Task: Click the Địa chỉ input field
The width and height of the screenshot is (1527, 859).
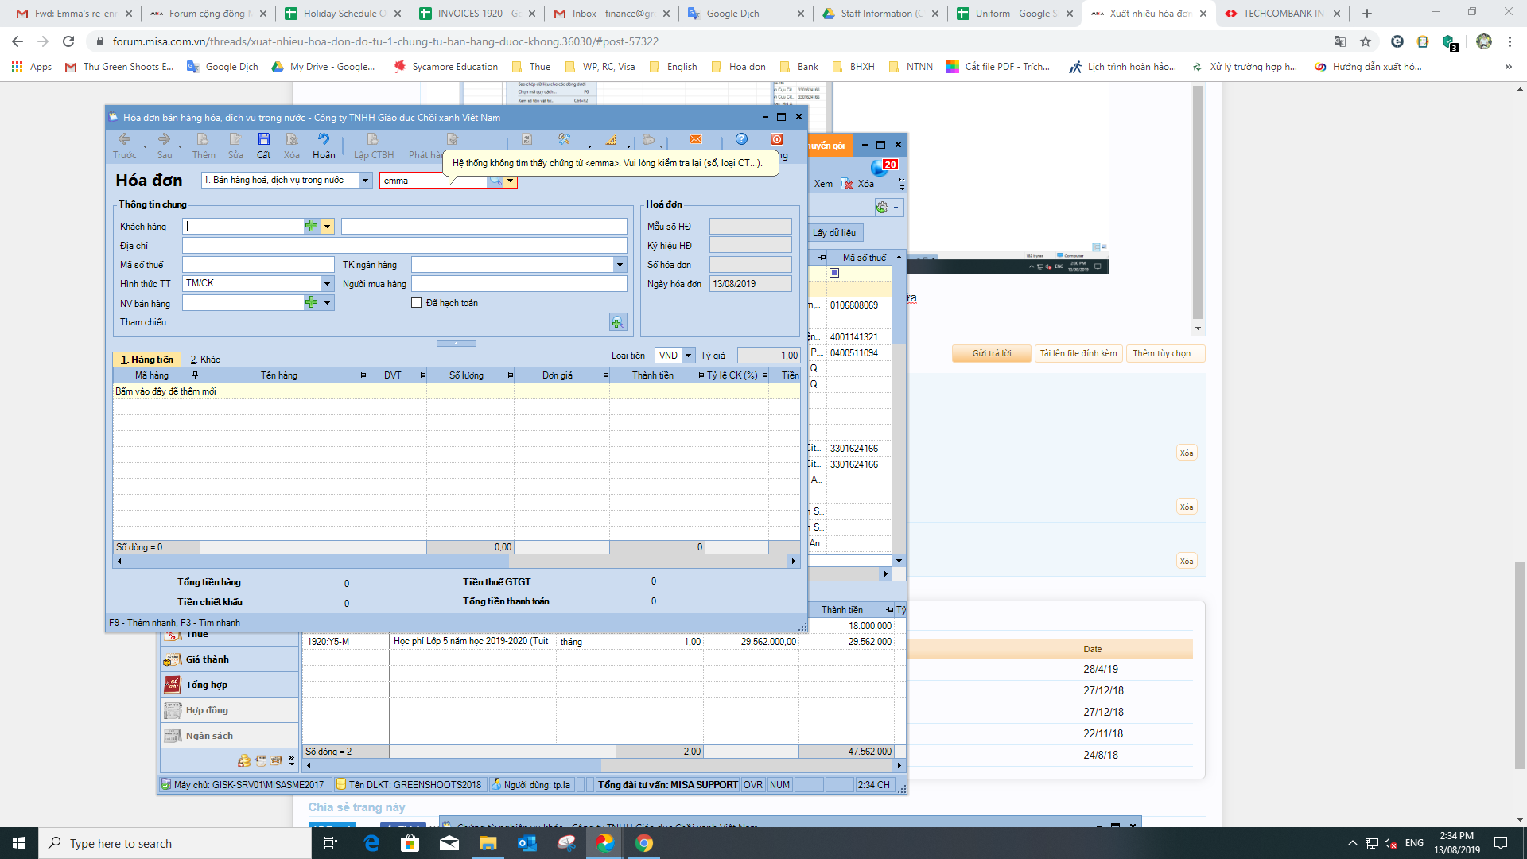Action: coord(404,246)
